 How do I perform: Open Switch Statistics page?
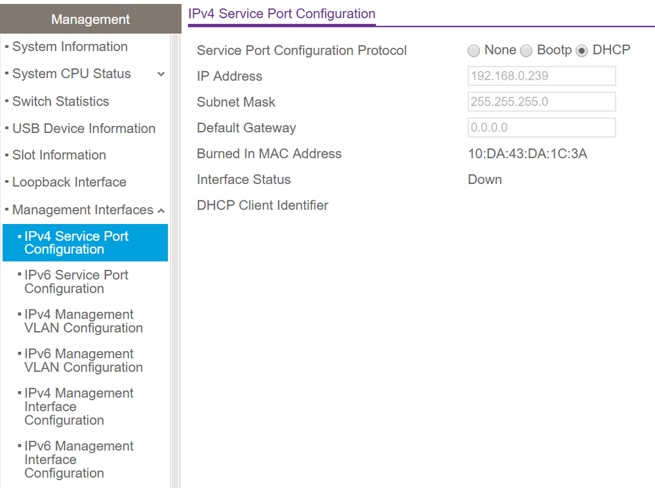60,102
